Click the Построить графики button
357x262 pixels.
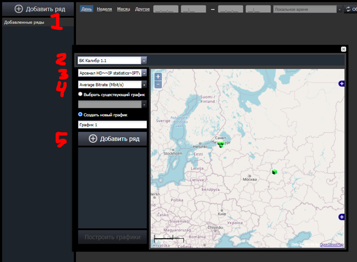(112, 237)
